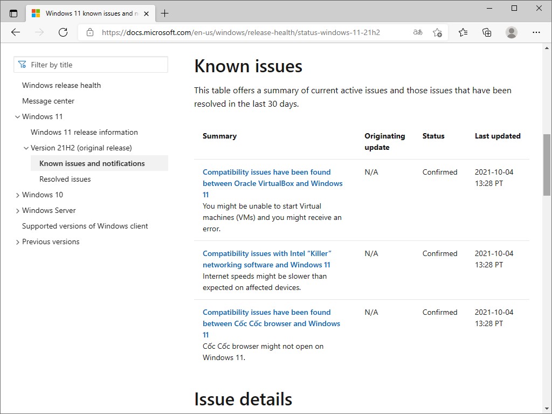The image size is (552, 414).
Task: Expand the Windows 10 section
Action: point(17,195)
